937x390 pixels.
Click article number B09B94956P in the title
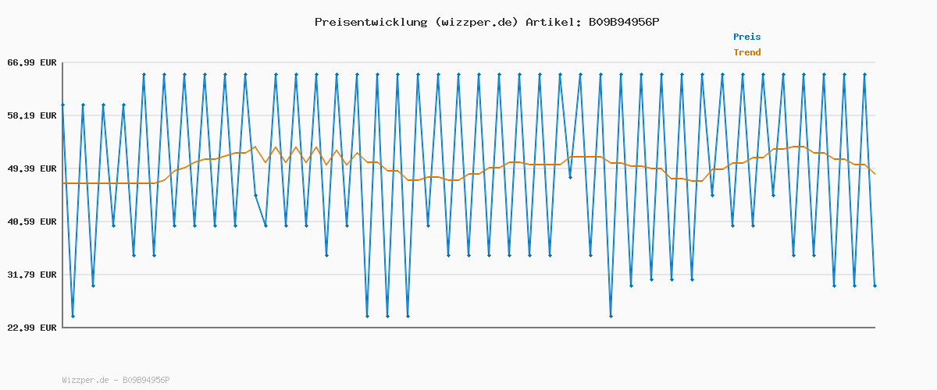[624, 22]
